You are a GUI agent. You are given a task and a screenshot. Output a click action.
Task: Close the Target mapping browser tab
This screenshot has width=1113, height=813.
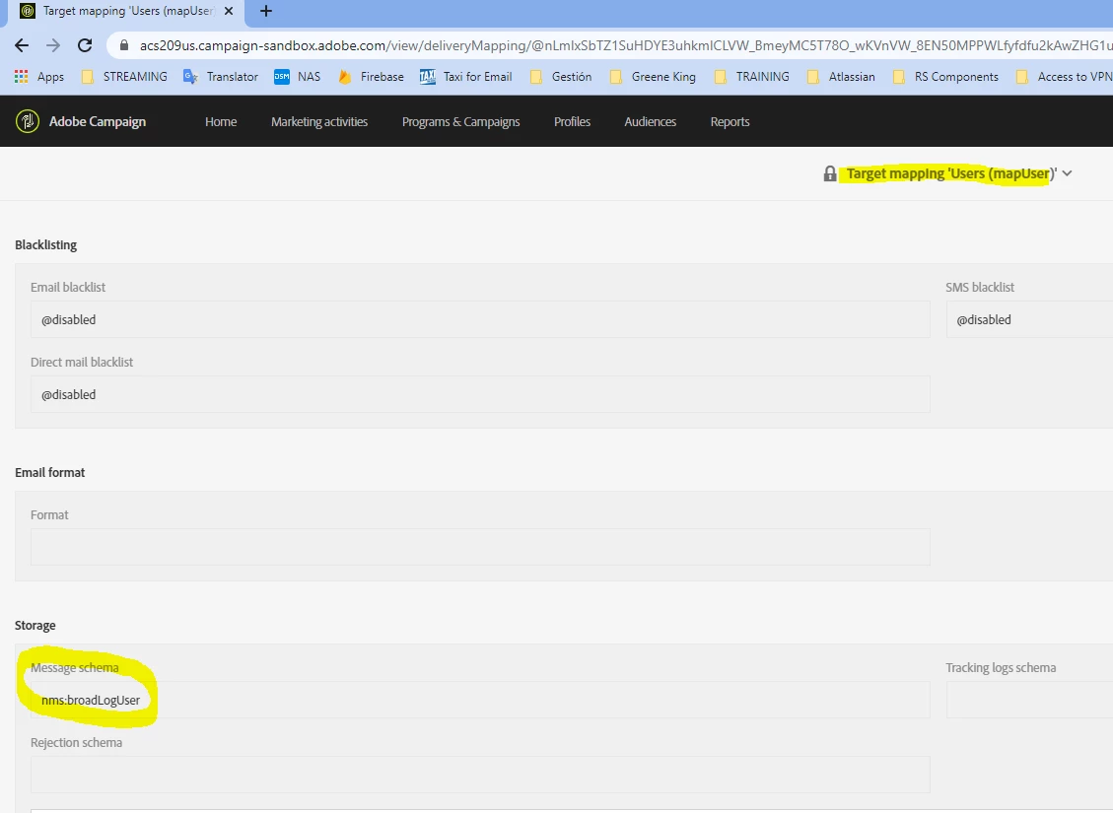point(229,11)
